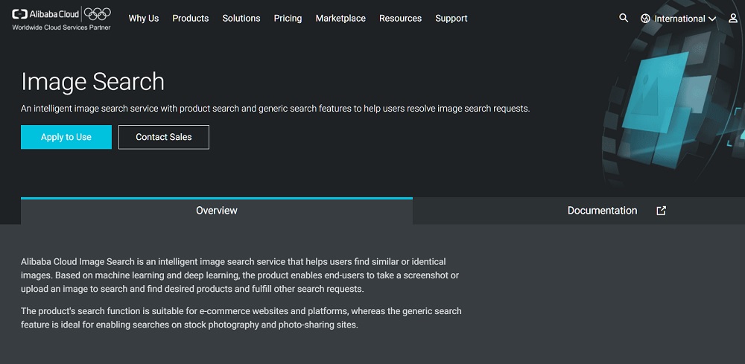745x364 pixels.
Task: Open the search magnifier icon
Action: tap(624, 18)
